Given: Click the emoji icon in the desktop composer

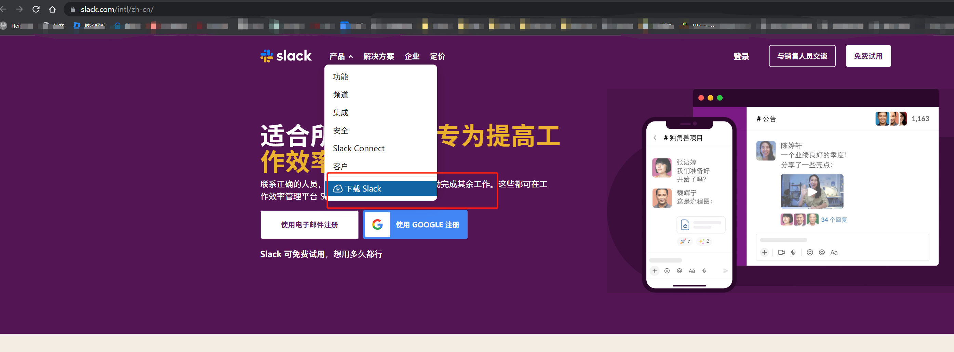Looking at the screenshot, I should [810, 252].
